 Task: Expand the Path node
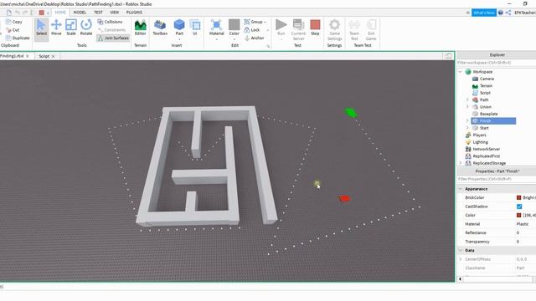[x=467, y=99]
